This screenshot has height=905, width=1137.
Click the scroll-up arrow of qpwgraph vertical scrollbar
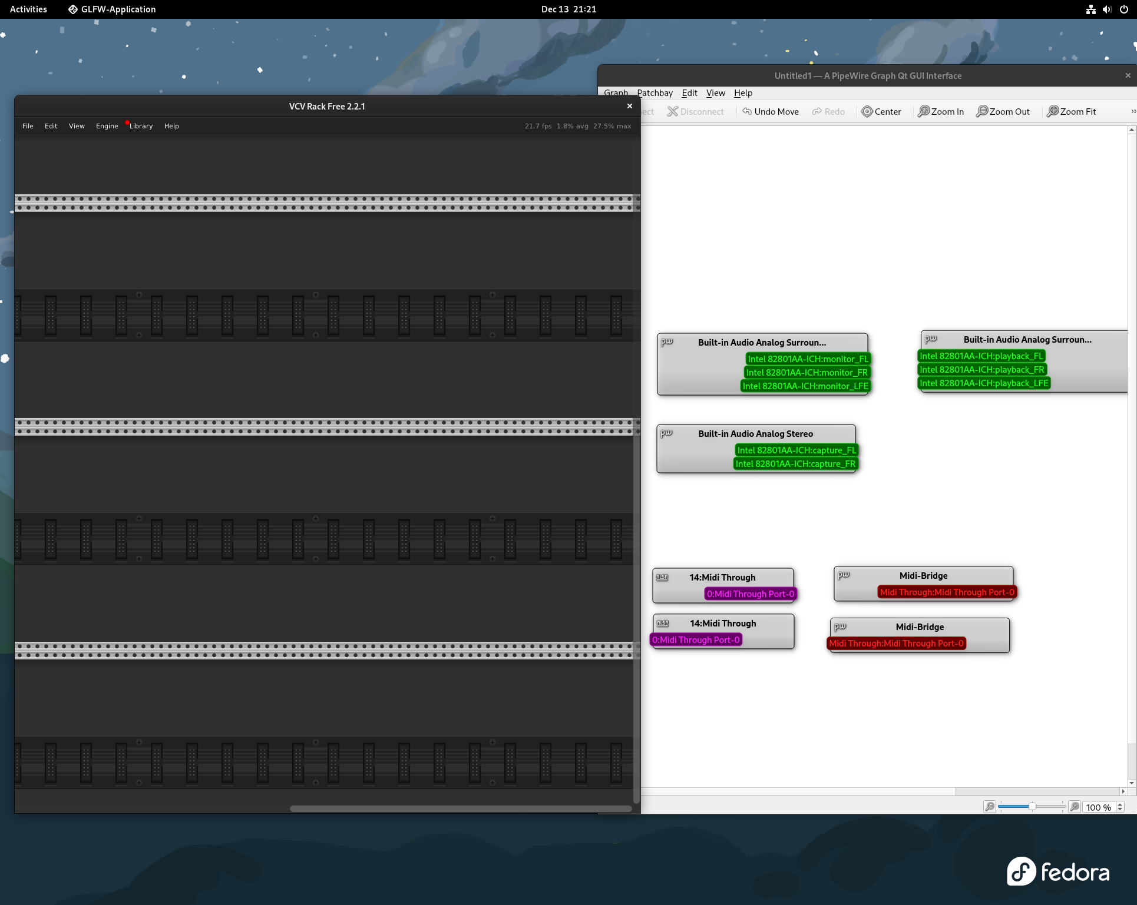click(x=1132, y=130)
